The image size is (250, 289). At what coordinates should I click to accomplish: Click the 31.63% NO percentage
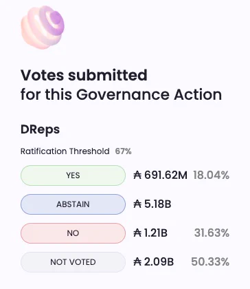coord(212,233)
